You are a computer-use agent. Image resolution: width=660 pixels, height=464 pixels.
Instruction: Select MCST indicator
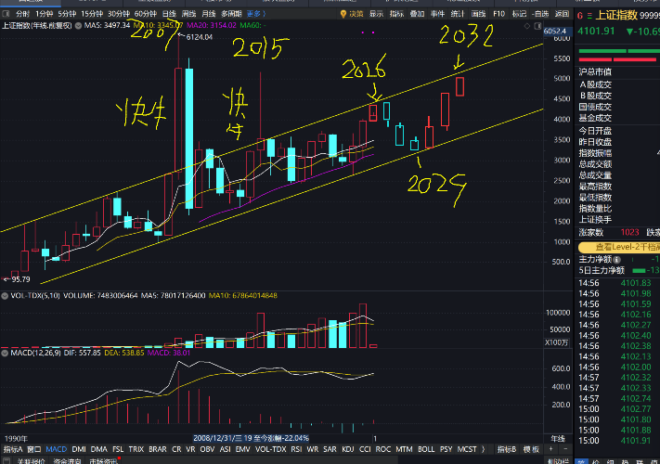pyautogui.click(x=467, y=449)
